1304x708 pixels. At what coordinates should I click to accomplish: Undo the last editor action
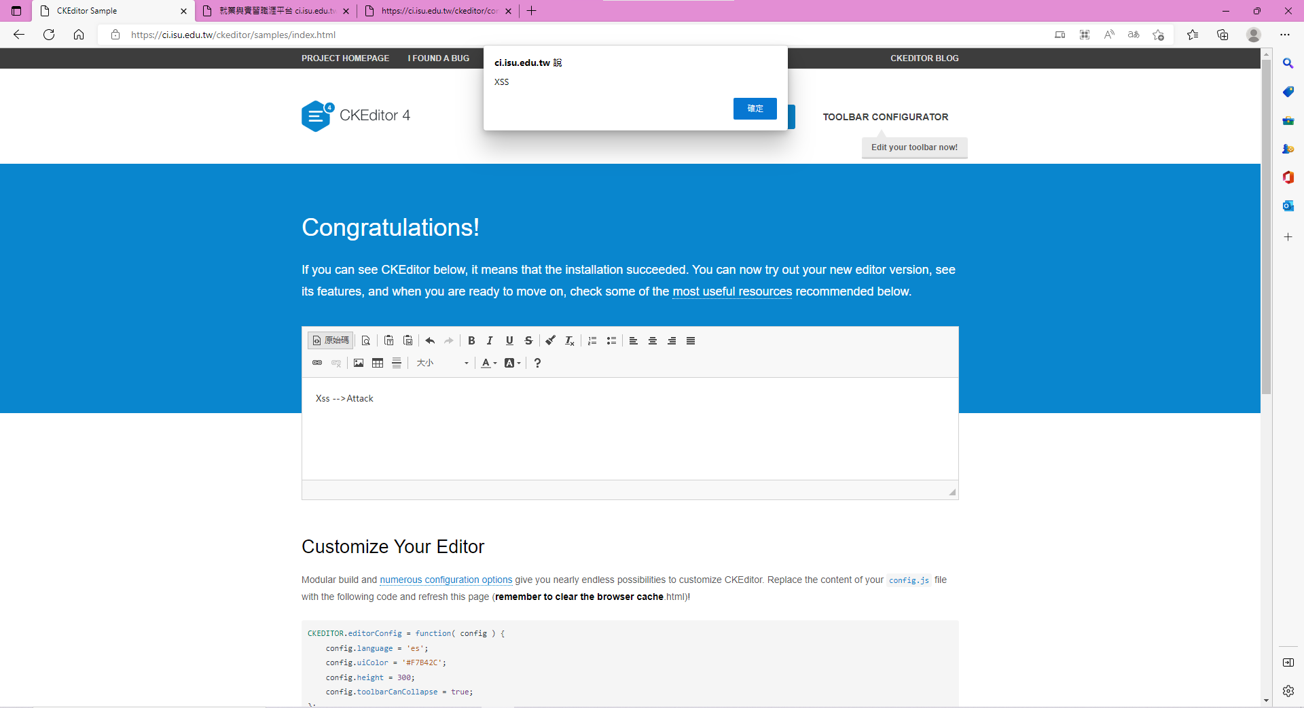click(x=430, y=340)
